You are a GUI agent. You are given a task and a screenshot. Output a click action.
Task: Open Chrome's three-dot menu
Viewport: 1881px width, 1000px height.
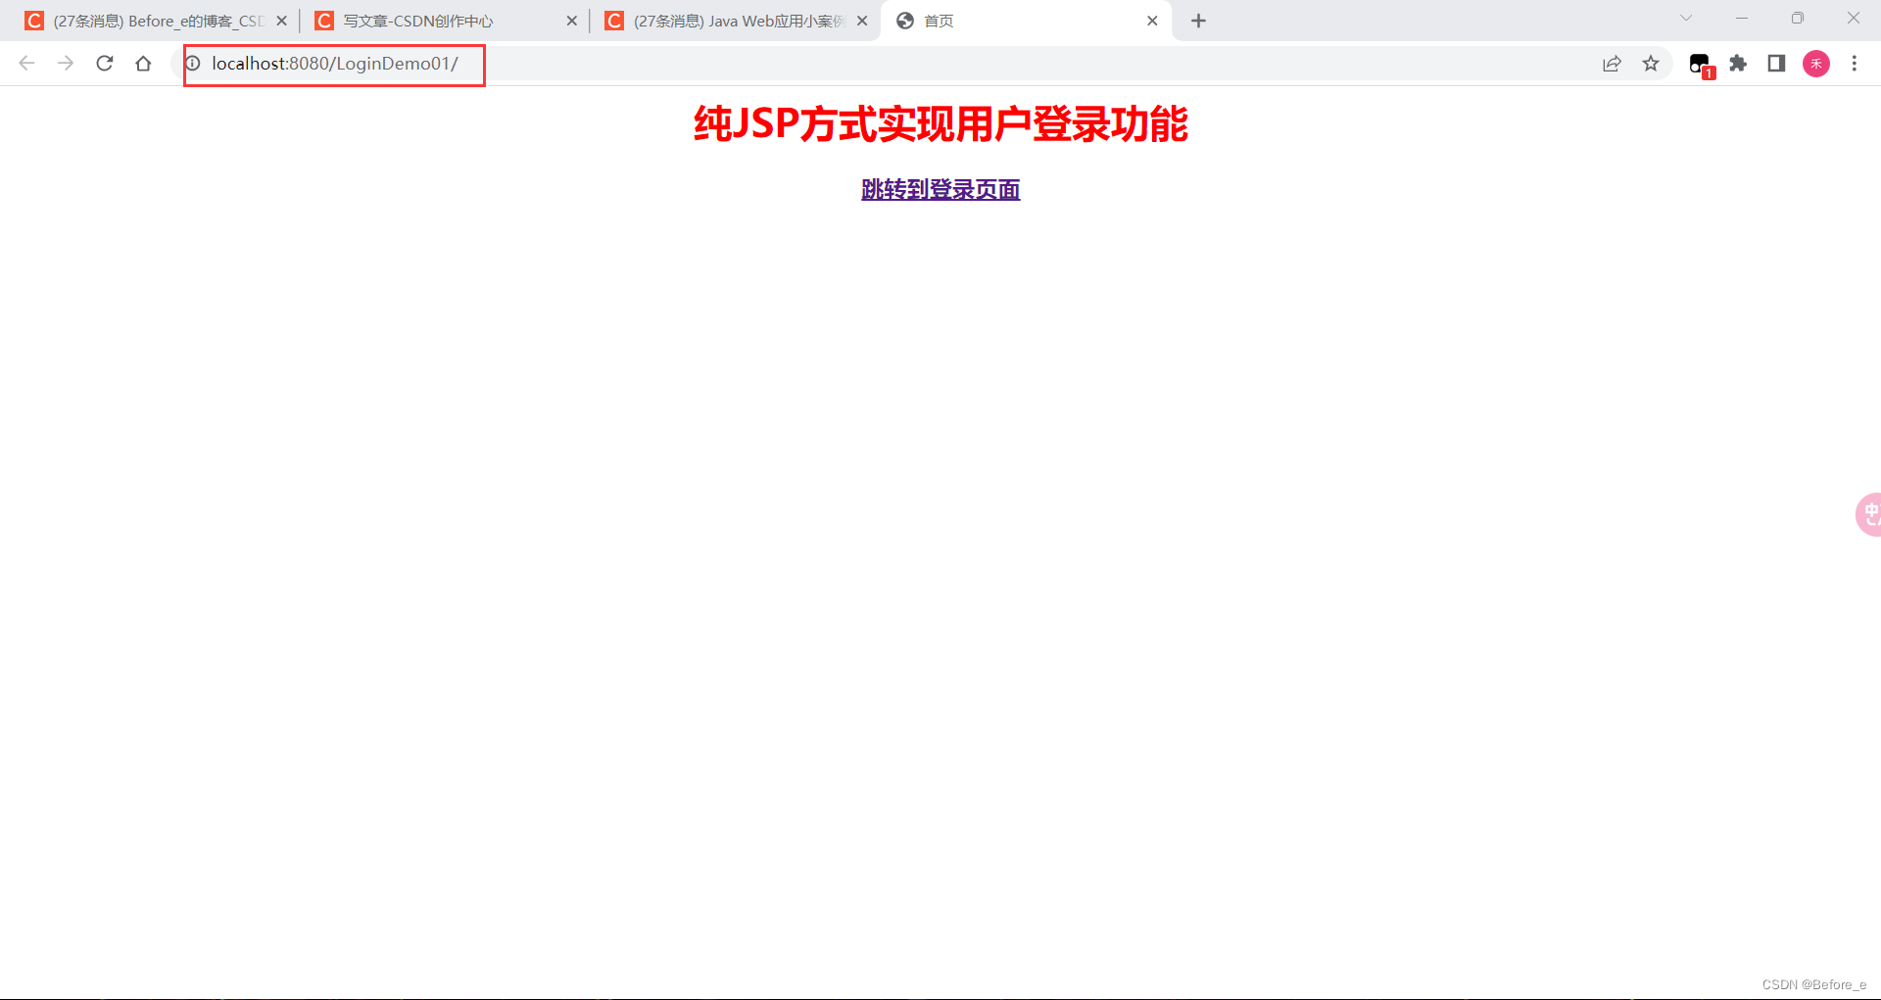(x=1854, y=64)
